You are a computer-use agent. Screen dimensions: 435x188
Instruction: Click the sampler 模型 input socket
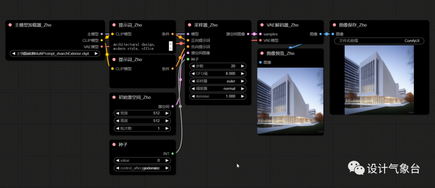[x=188, y=34]
